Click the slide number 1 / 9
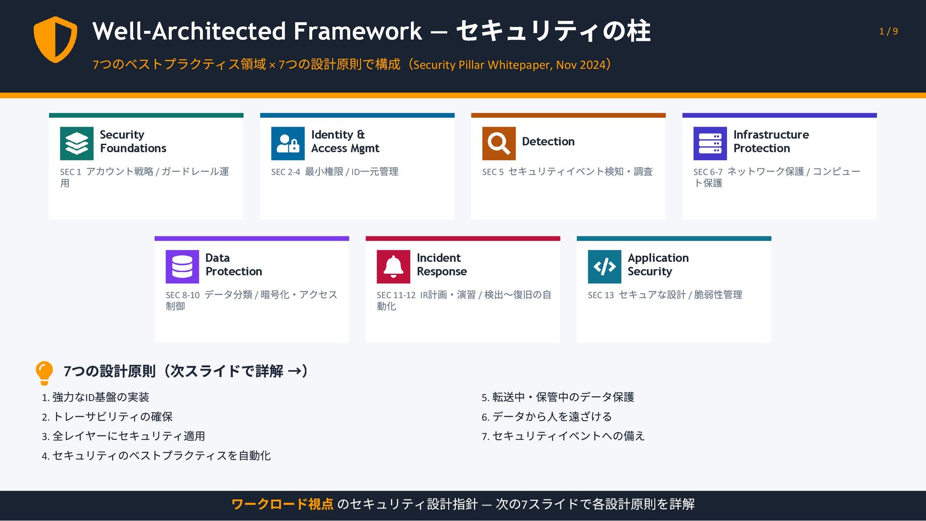926x521 pixels. (x=888, y=31)
